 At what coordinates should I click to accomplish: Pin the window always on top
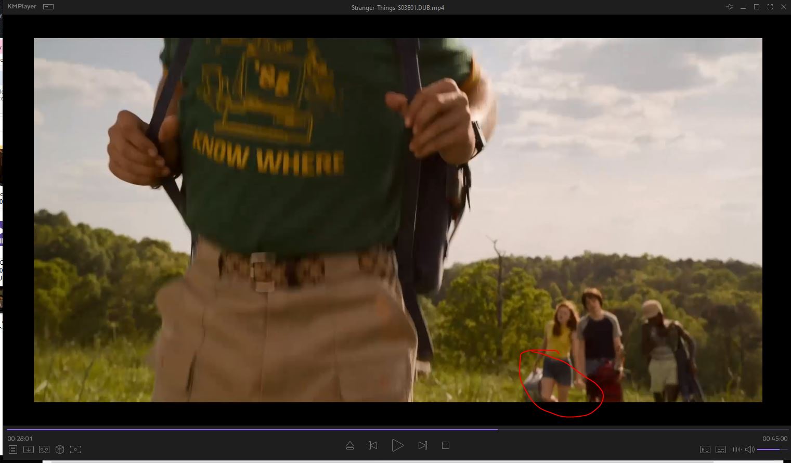pos(730,7)
